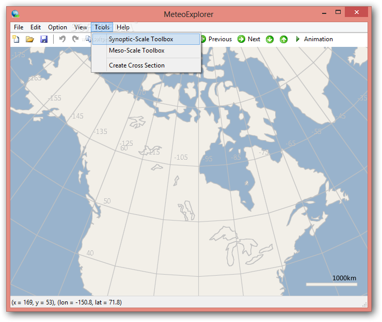Click the green down arrow icon
Image resolution: width=382 pixels, height=322 pixels.
pyautogui.click(x=269, y=39)
